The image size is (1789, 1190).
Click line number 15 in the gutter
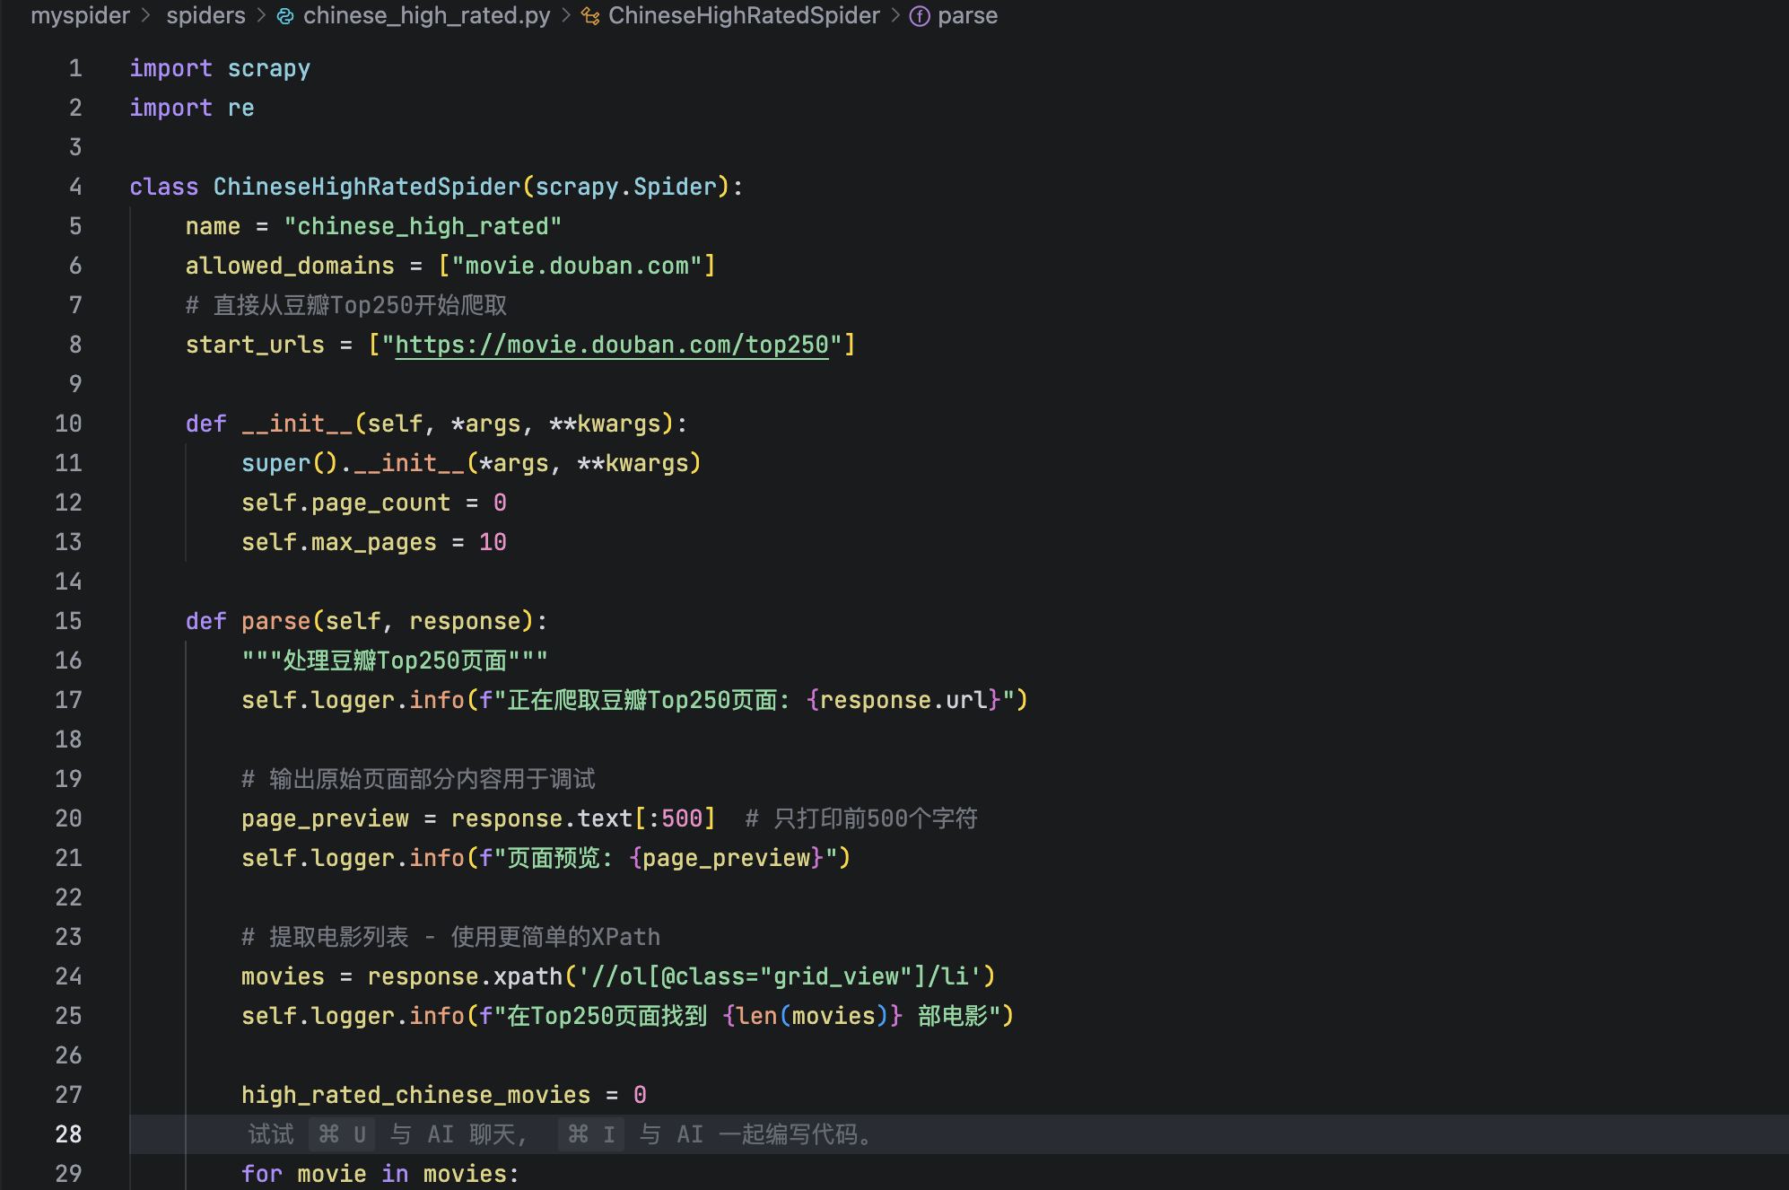click(69, 621)
